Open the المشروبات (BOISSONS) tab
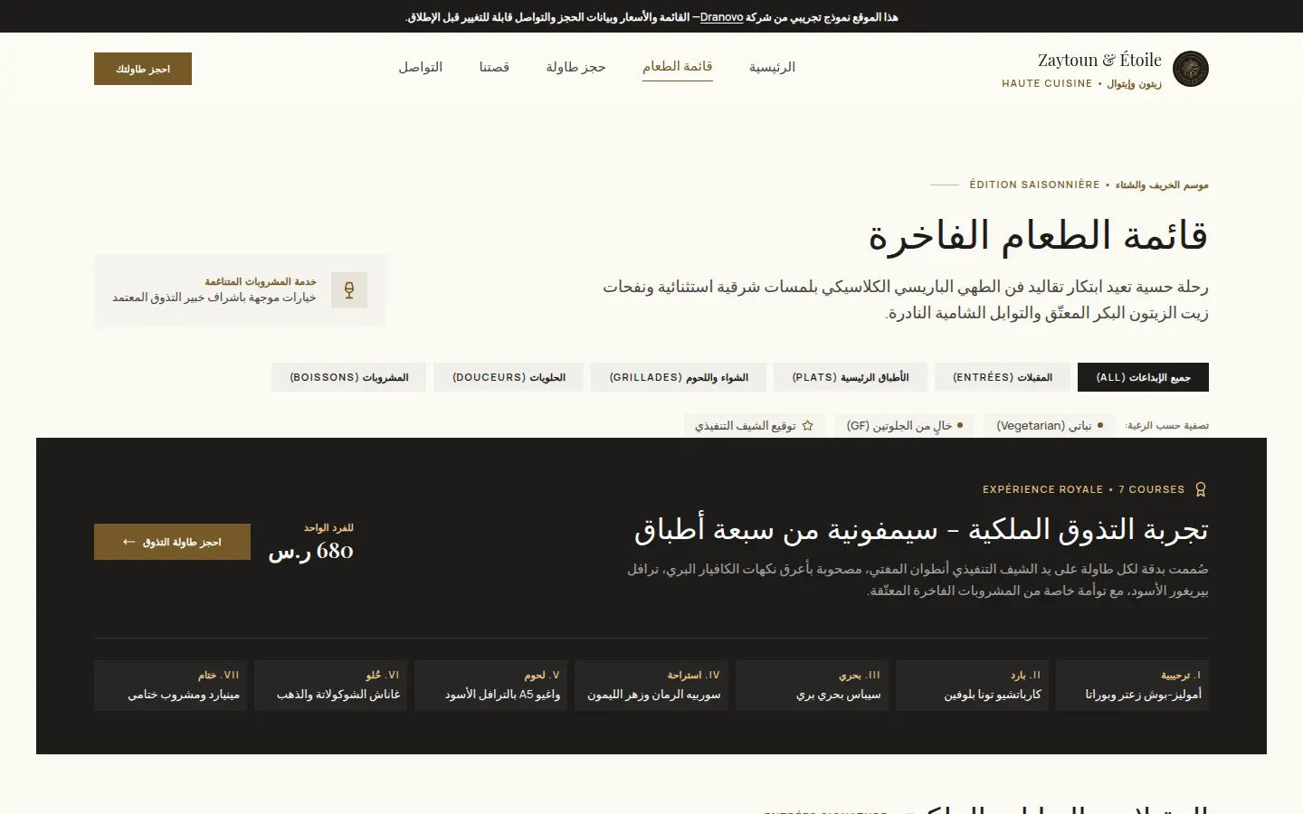 pos(349,377)
